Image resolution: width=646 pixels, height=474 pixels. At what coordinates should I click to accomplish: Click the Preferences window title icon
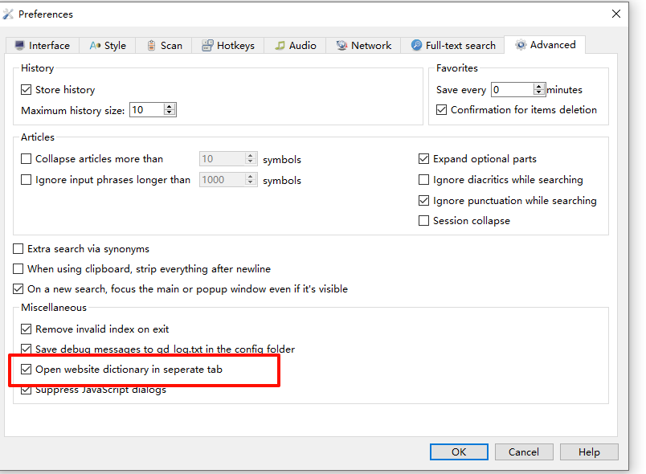[9, 14]
